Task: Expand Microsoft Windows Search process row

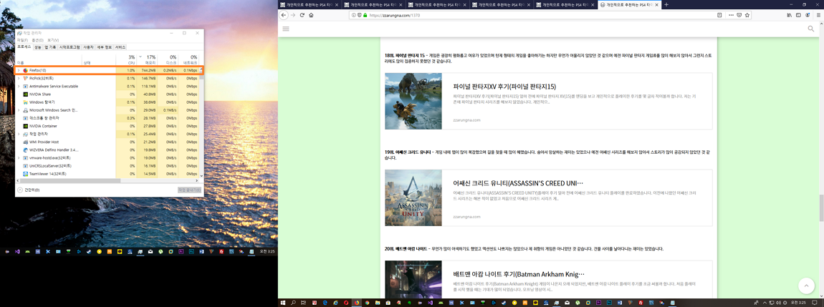Action: point(19,110)
